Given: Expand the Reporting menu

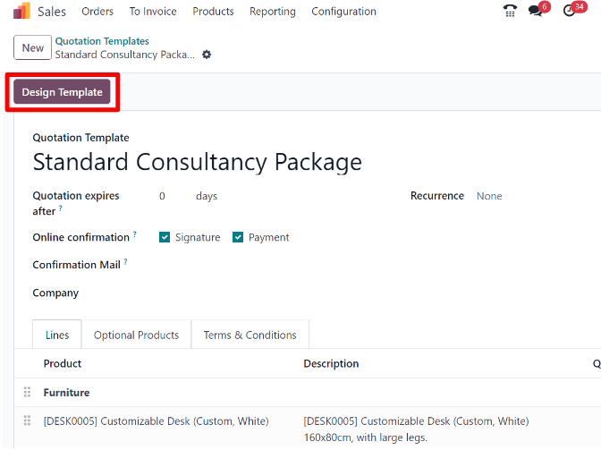Looking at the screenshot, I should [x=273, y=12].
